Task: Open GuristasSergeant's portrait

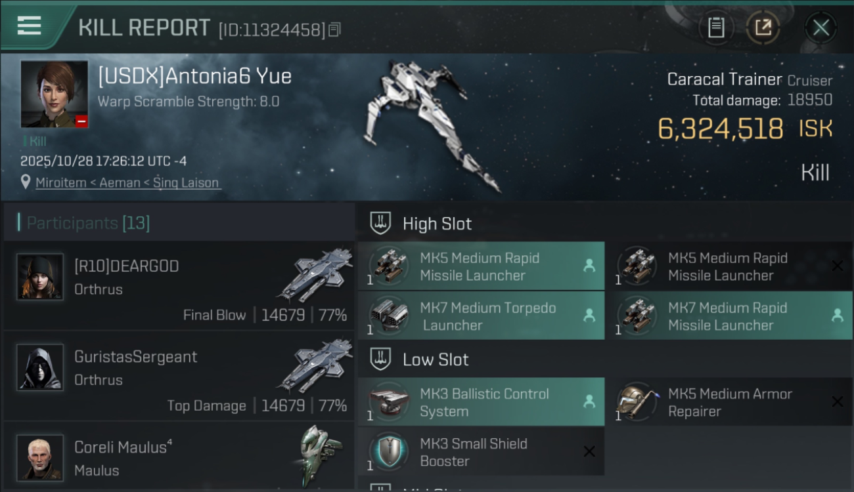Action: [40, 367]
